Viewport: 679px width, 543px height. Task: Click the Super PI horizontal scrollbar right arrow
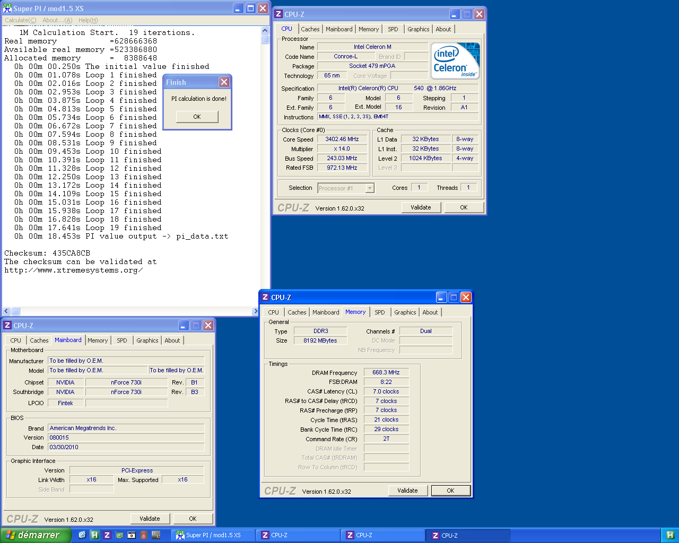tap(256, 311)
